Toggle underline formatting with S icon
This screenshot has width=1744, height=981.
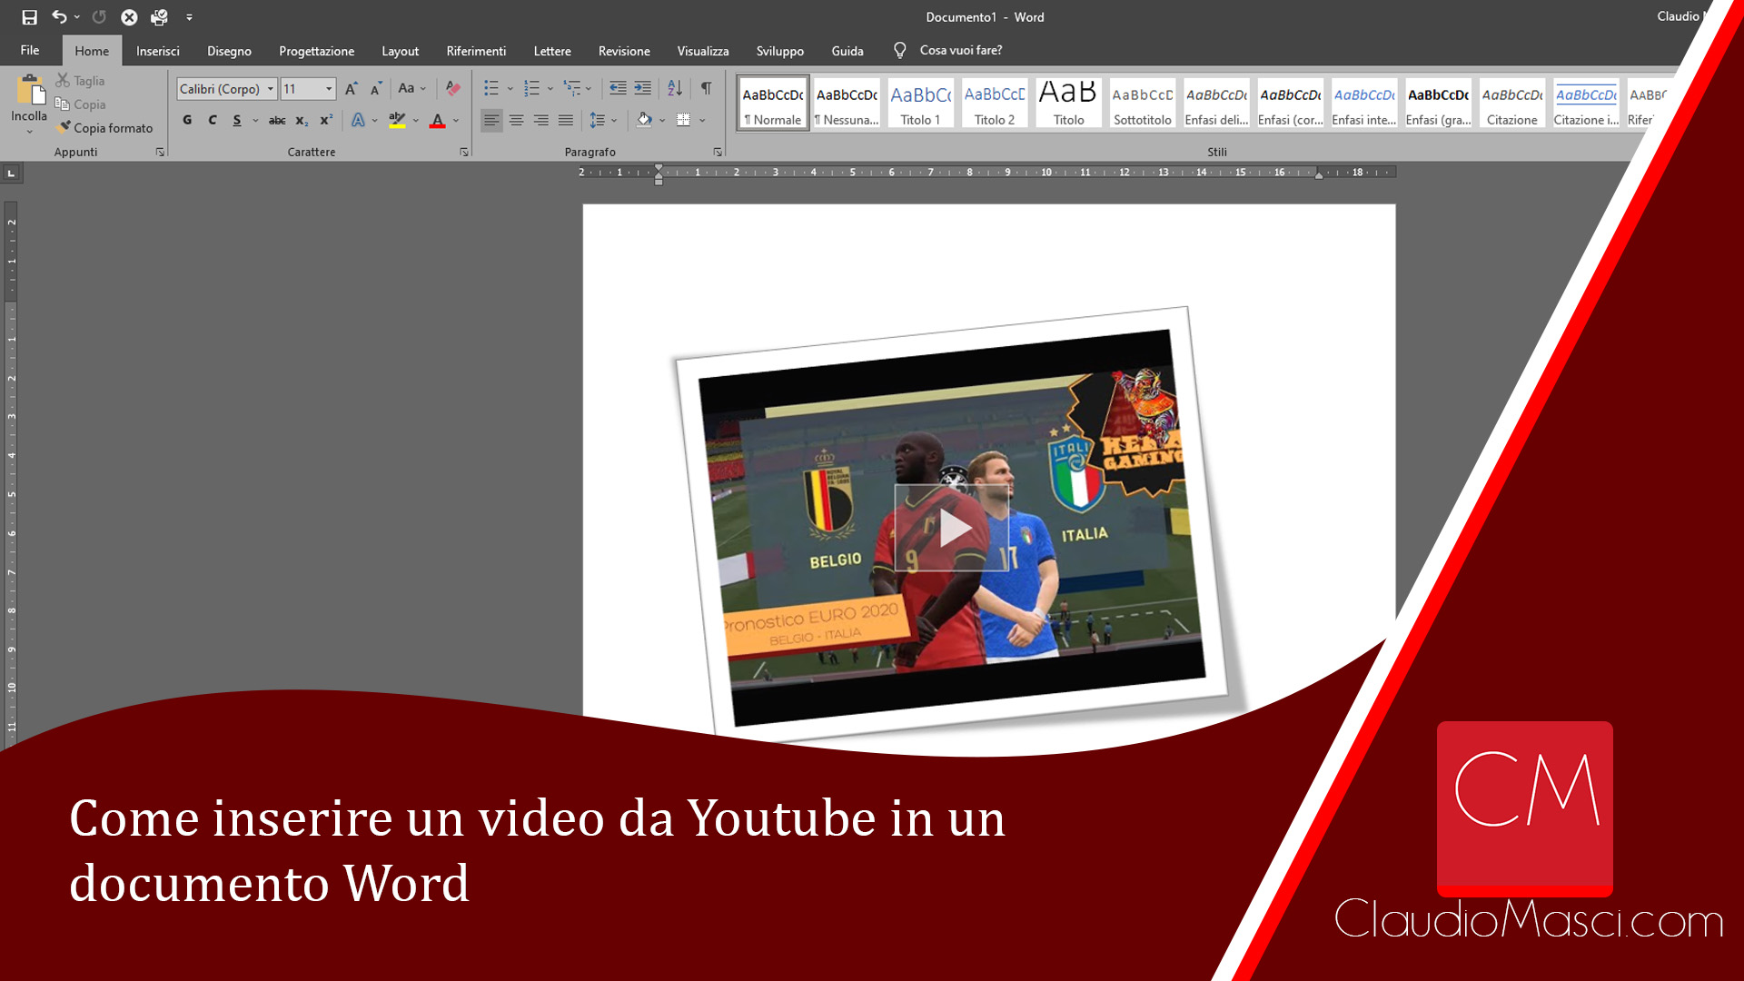coord(235,119)
